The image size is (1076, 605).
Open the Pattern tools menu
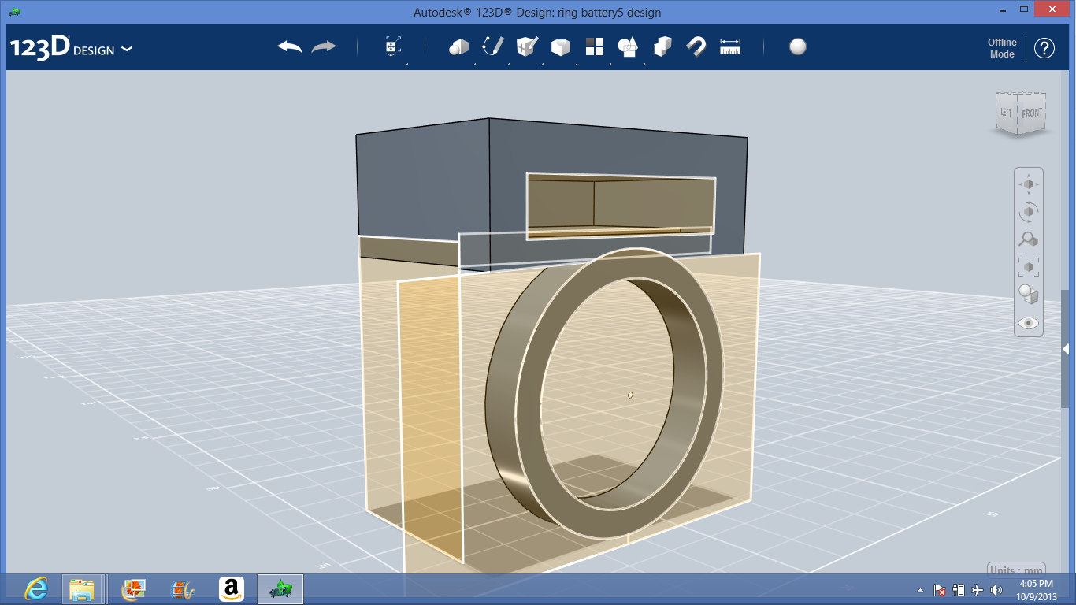tap(595, 47)
